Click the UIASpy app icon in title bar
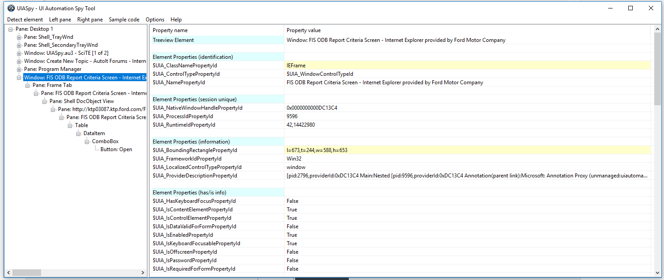Screen dimensions: 664x280 [11, 8]
